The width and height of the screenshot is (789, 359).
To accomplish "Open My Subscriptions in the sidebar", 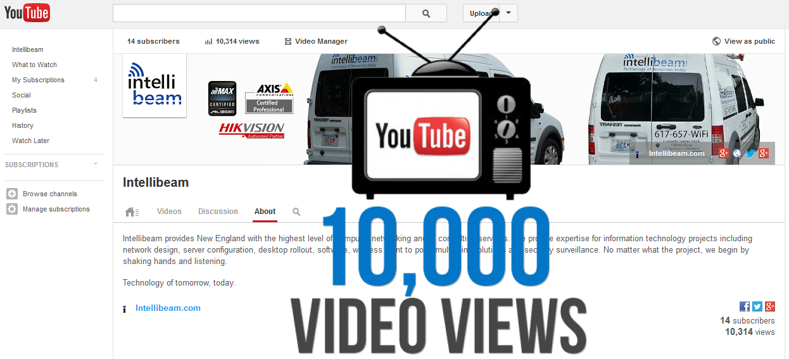I will 38,80.
